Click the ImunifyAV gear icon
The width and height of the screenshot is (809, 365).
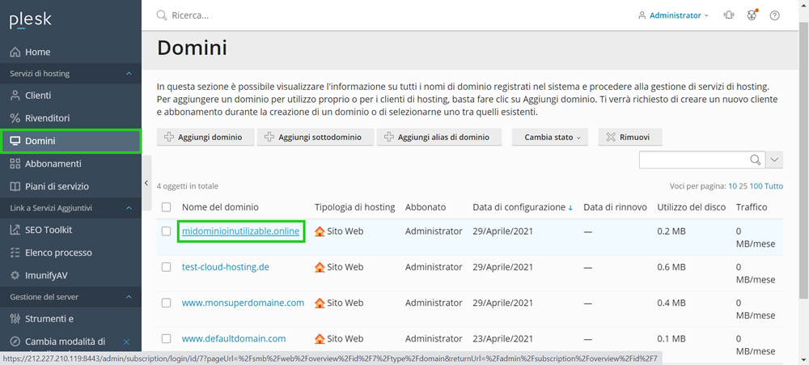pos(15,275)
